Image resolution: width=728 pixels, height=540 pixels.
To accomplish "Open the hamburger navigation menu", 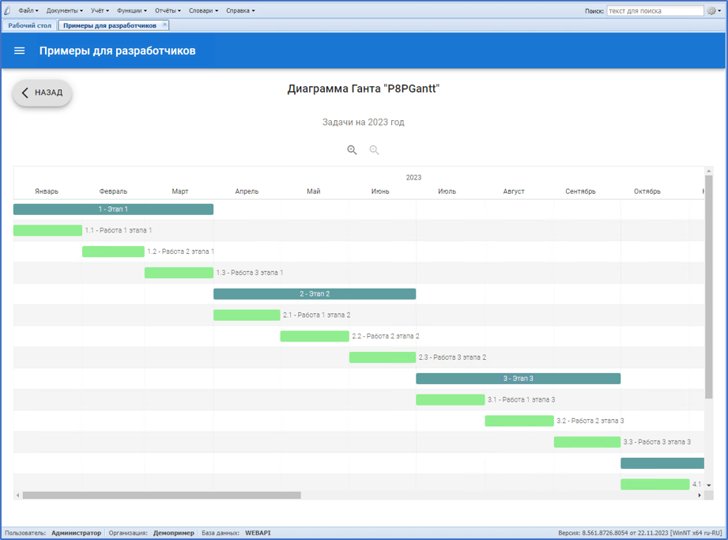I will click(20, 51).
